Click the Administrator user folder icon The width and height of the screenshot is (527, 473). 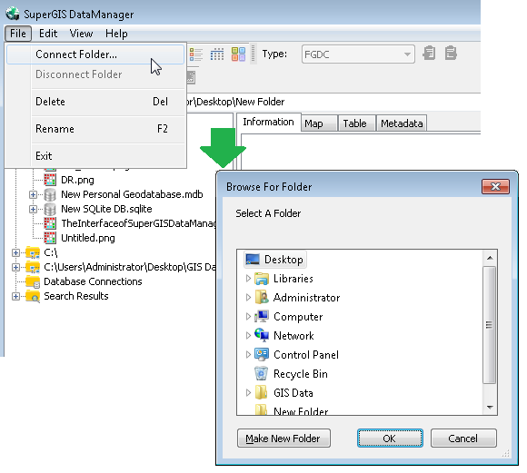262,298
